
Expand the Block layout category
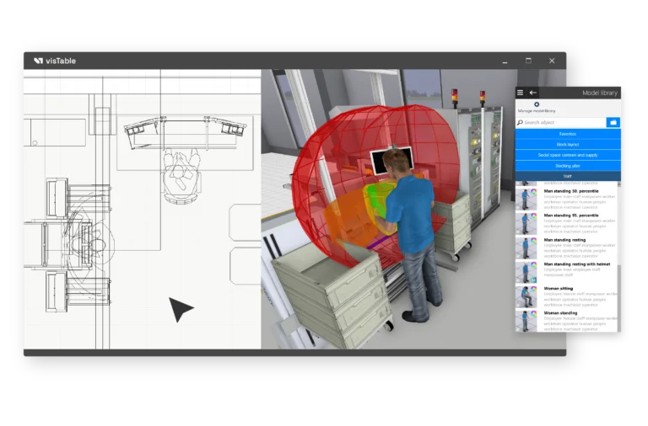[568, 145]
